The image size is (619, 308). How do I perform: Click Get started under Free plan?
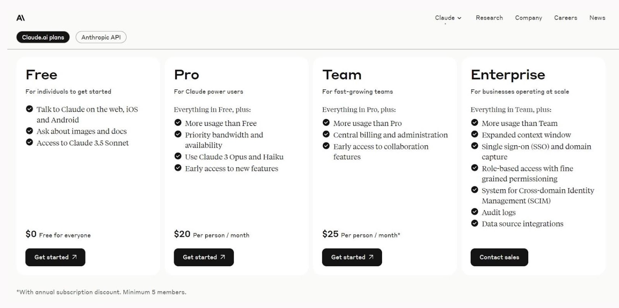(x=55, y=257)
